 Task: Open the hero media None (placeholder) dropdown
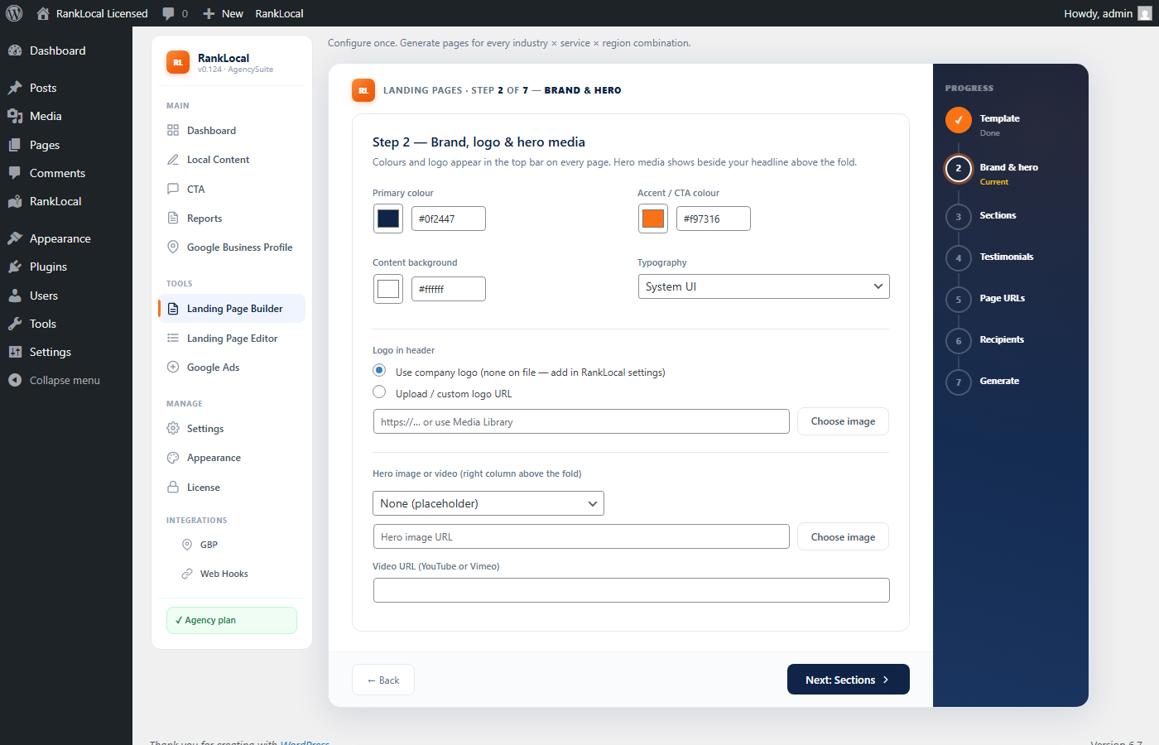(x=488, y=503)
